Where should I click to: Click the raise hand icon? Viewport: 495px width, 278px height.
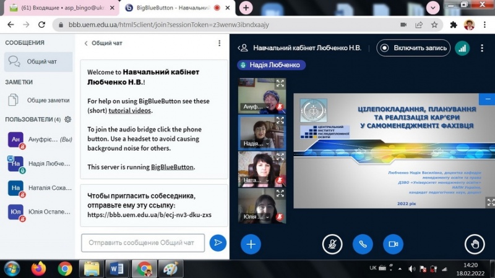click(x=475, y=244)
